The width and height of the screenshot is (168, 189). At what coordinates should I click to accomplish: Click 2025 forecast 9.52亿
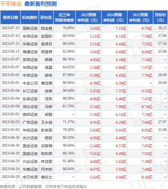147,91
